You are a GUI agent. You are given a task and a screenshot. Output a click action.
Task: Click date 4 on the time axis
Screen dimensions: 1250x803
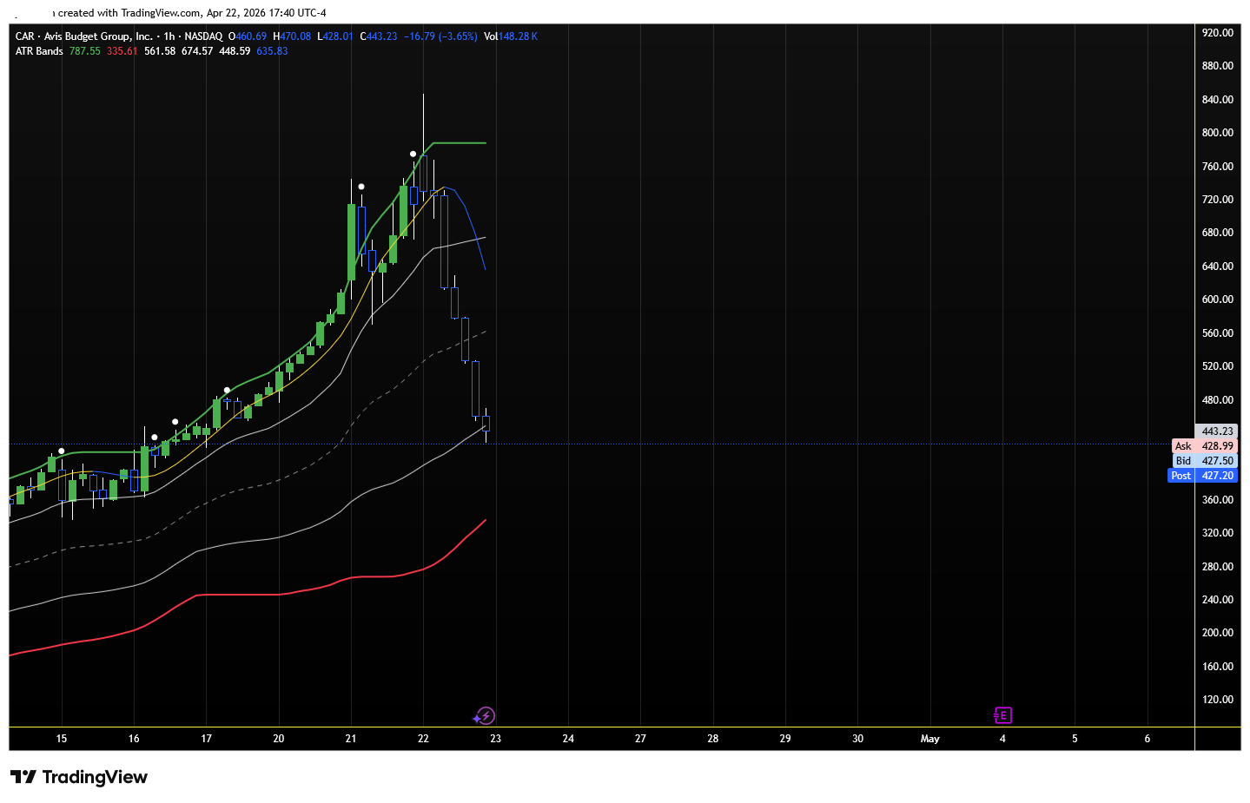pos(1002,739)
